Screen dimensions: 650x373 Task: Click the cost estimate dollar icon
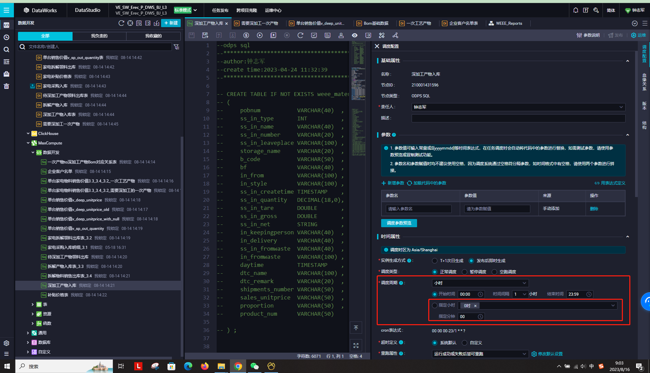pyautogui.click(x=246, y=35)
